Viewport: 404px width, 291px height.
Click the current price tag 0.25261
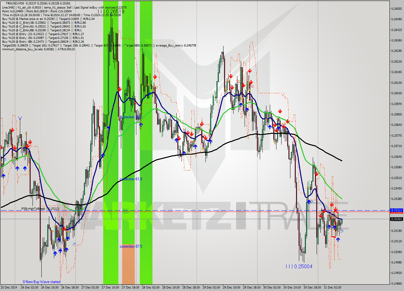tap(396, 219)
